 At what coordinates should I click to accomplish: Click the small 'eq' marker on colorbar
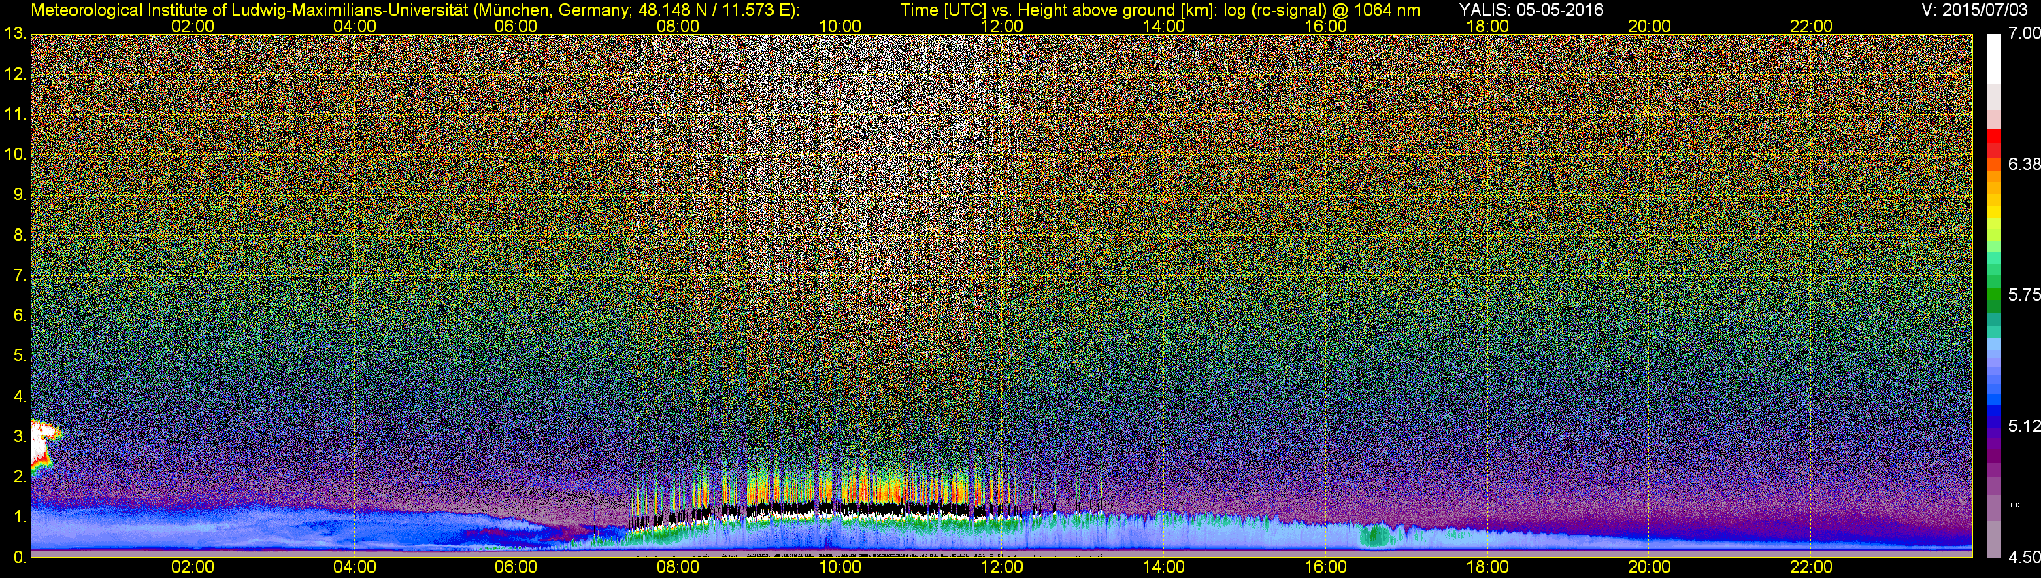(x=2015, y=505)
